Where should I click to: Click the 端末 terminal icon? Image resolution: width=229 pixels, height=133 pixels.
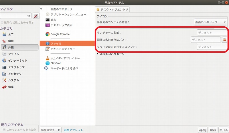[x=48, y=20]
